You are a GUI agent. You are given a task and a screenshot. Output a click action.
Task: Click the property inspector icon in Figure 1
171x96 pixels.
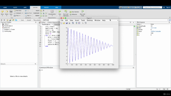pyautogui.click(x=85, y=23)
